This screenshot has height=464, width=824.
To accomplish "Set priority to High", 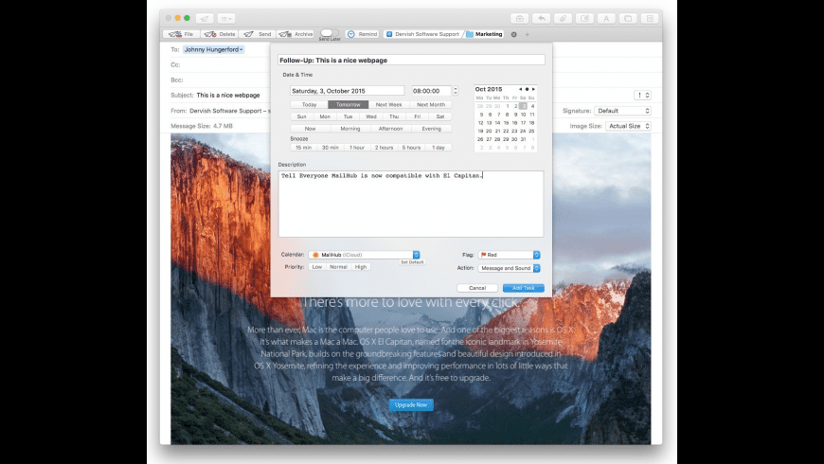I will [361, 267].
